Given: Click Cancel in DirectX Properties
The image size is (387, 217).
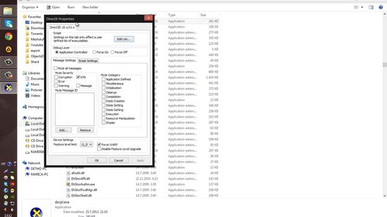Looking at the screenshot, I should click(119, 160).
